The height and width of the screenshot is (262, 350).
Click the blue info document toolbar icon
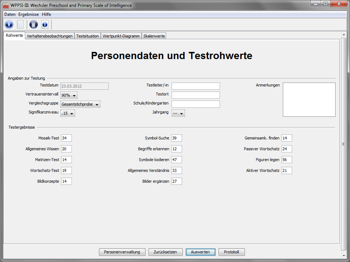(45, 24)
